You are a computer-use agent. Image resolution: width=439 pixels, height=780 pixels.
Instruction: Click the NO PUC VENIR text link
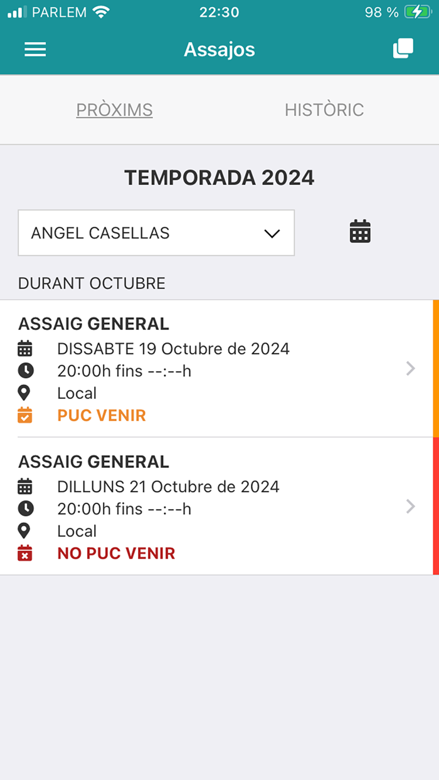tap(116, 553)
